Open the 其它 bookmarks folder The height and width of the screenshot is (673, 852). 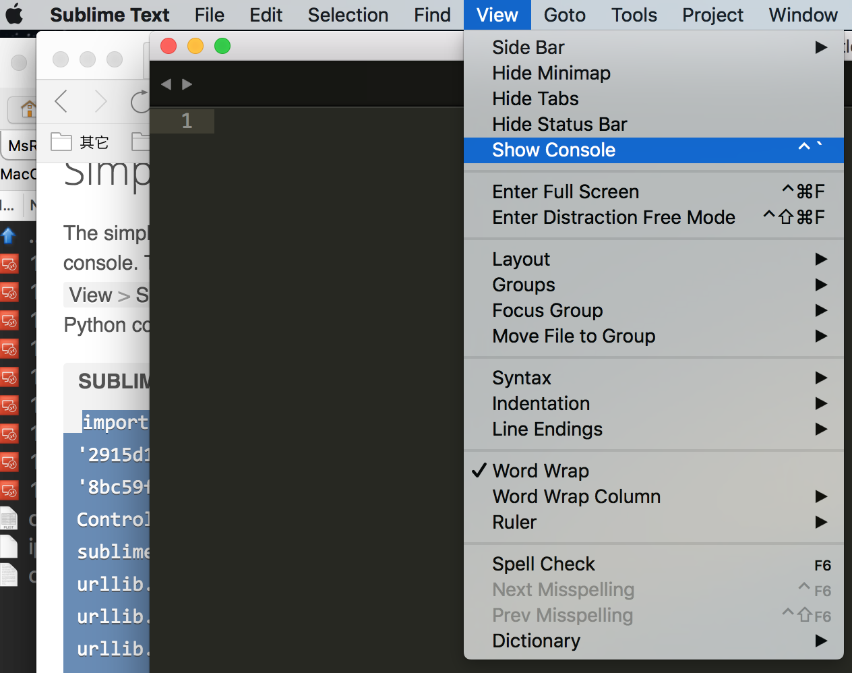[x=80, y=142]
